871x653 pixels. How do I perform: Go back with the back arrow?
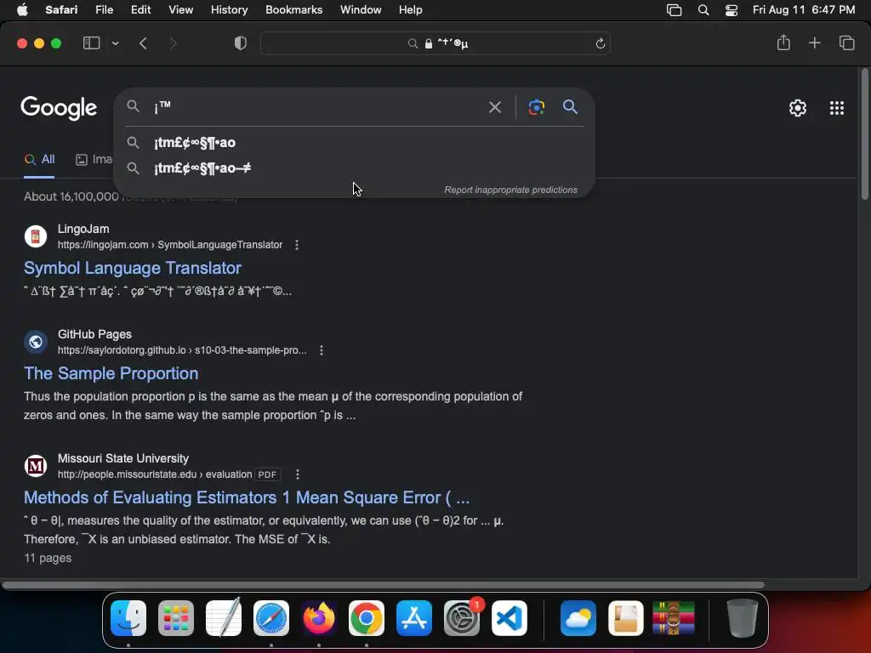[143, 43]
